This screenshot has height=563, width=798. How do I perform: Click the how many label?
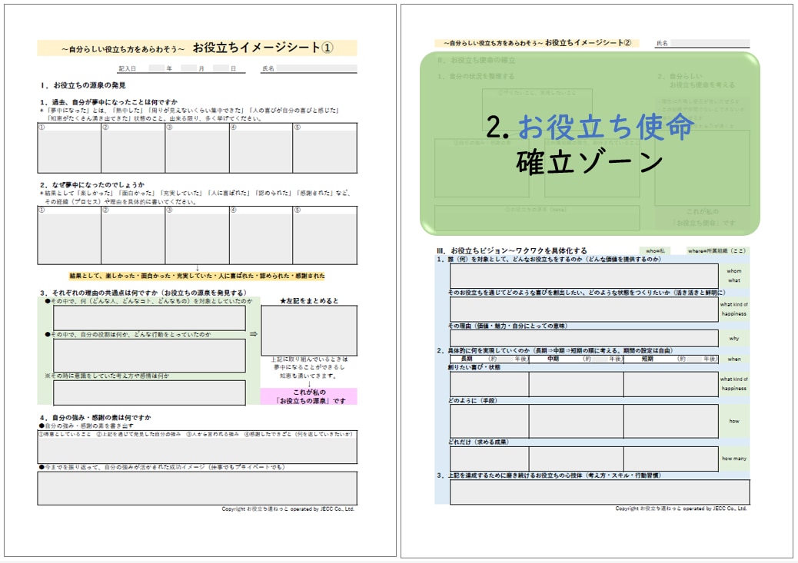[734, 459]
